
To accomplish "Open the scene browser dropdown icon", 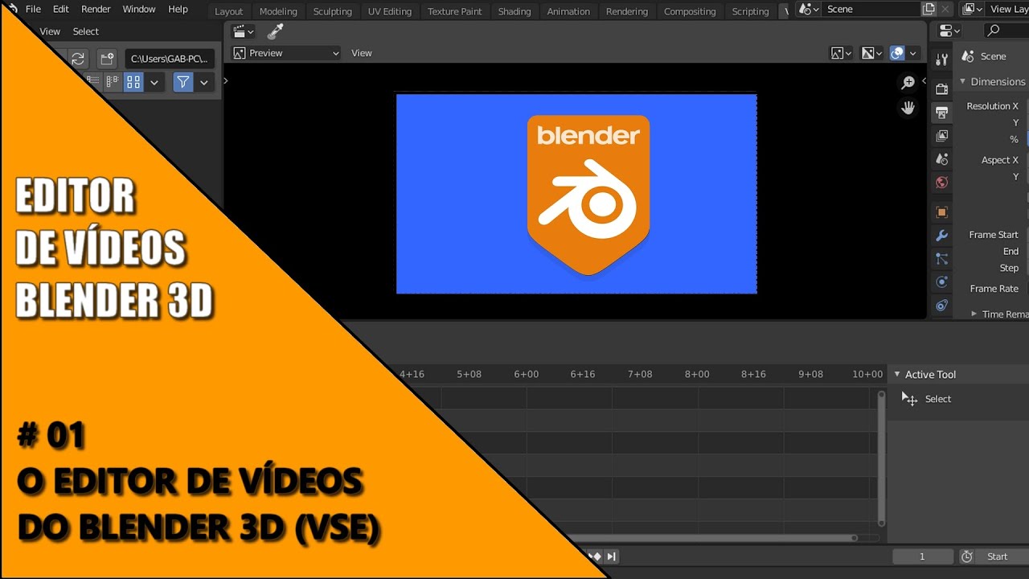I will click(x=809, y=9).
